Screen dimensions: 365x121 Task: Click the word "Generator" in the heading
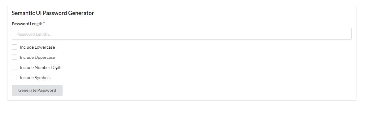pos(81,13)
